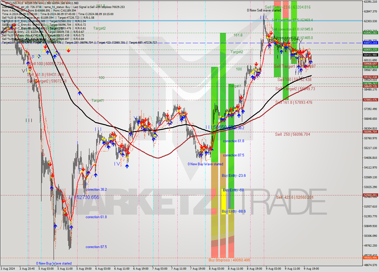Click the 48674.950 value on the price axis
The image size is (379, 272).
pyautogui.click(x=370, y=265)
